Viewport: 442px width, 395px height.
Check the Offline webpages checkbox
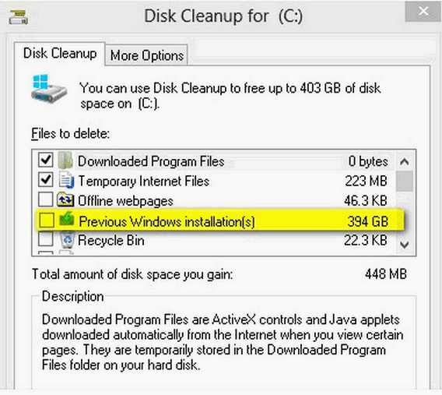[x=45, y=199]
